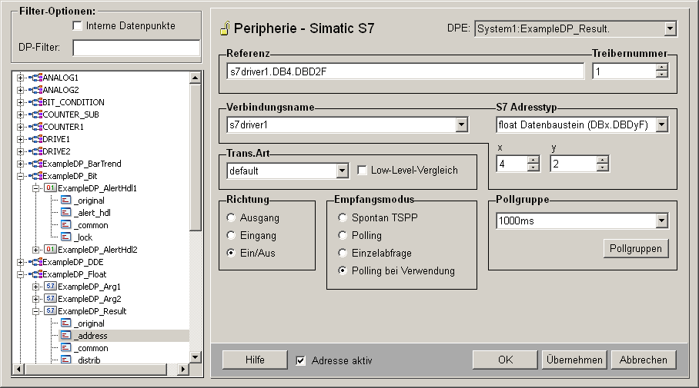
Task: Click the ExampleDP_AlertHdl2 bit element icon
Action: 51,249
